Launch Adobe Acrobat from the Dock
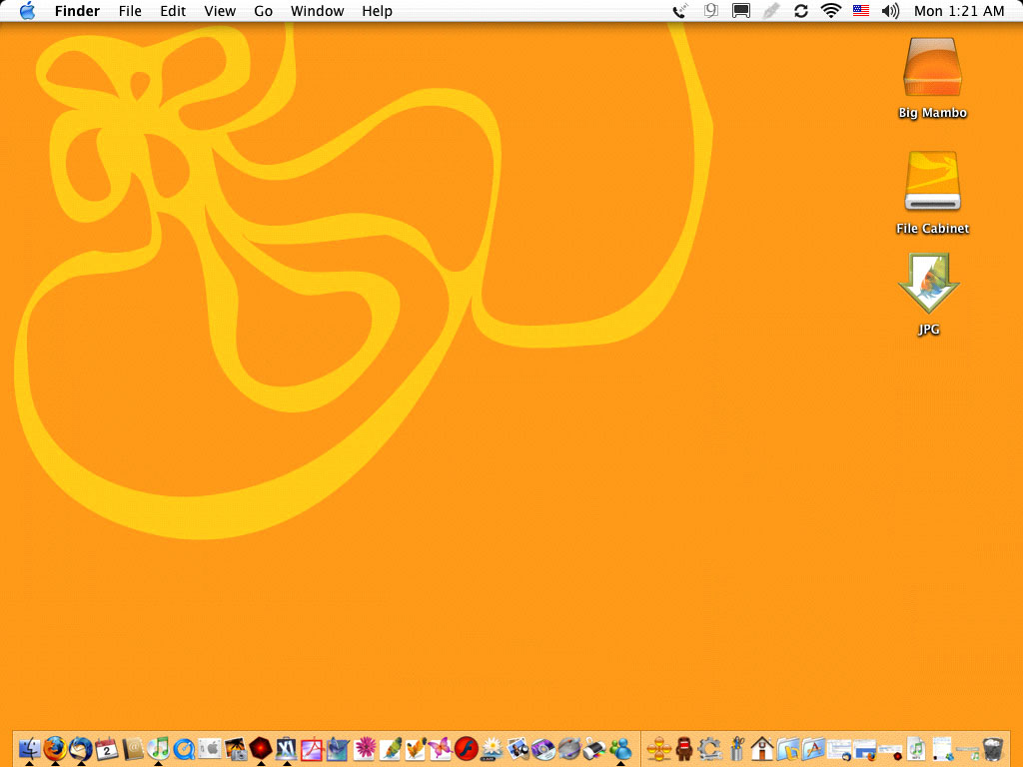 [312, 749]
